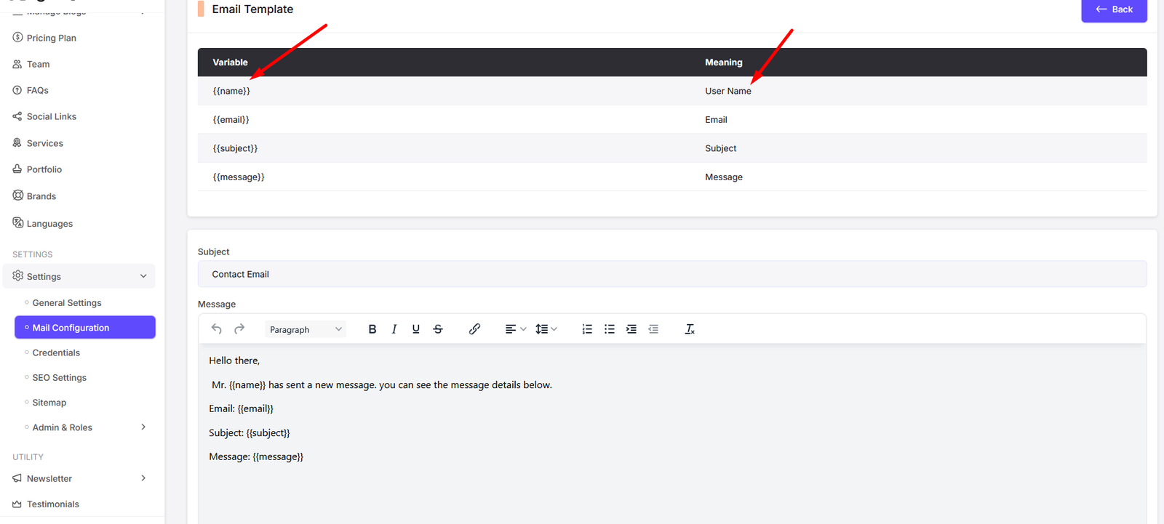Open the Credentials settings page
The width and height of the screenshot is (1164, 524).
tap(56, 352)
